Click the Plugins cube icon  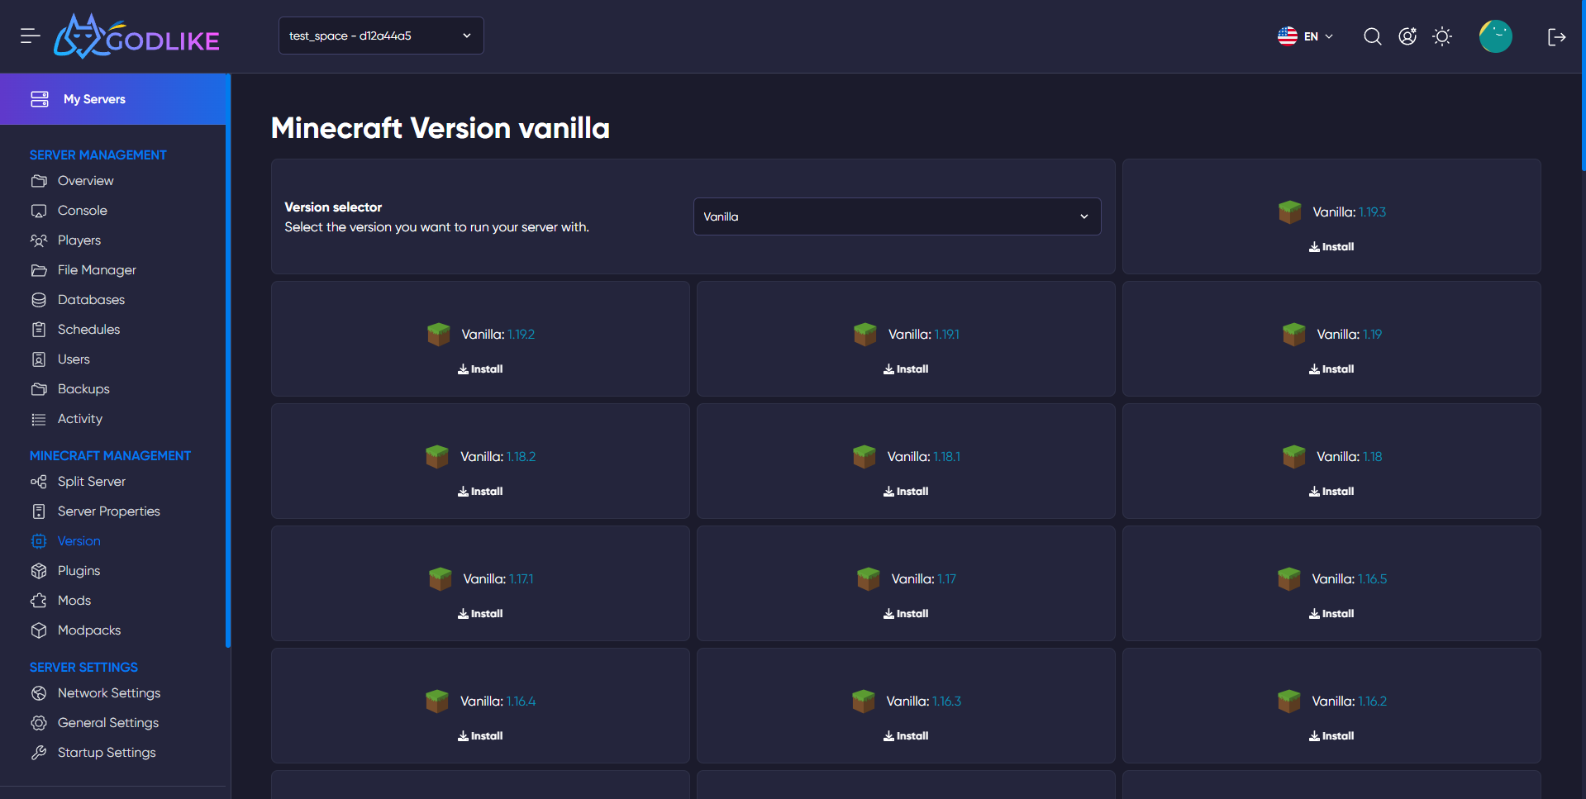coord(39,571)
